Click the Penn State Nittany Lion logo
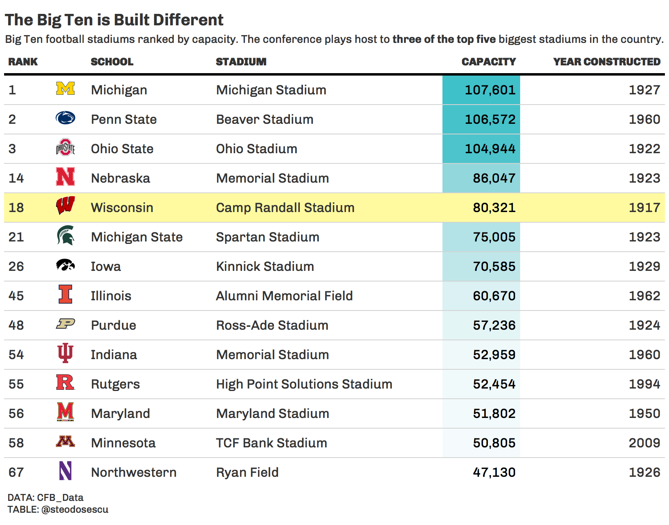The height and width of the screenshot is (525, 669). (65, 118)
